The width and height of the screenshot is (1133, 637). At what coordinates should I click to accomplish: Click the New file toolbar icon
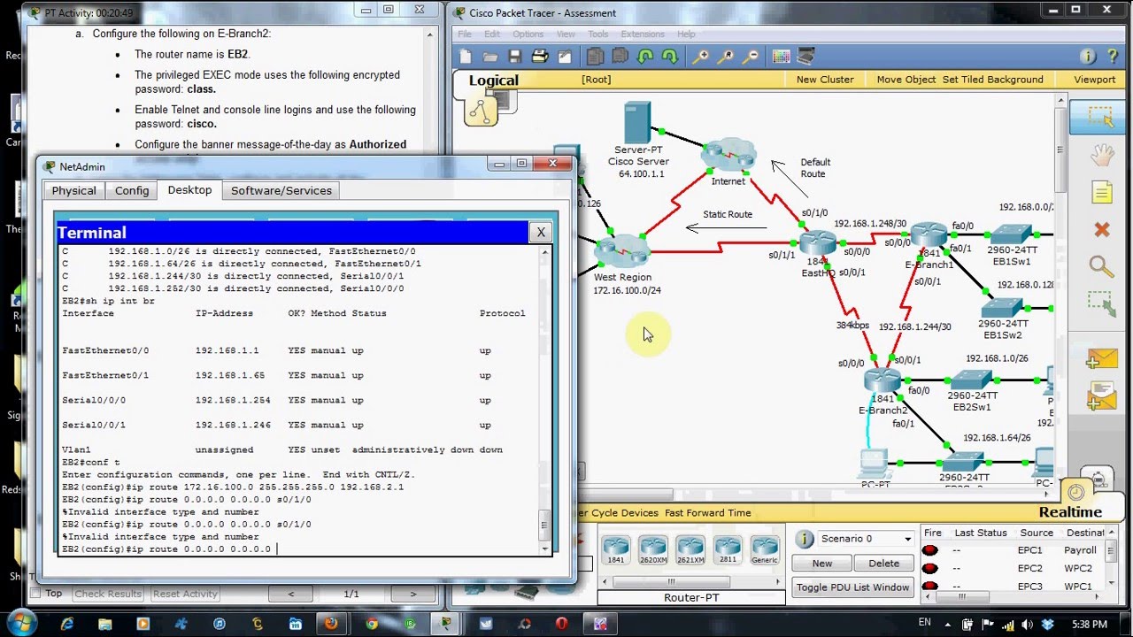coord(466,57)
